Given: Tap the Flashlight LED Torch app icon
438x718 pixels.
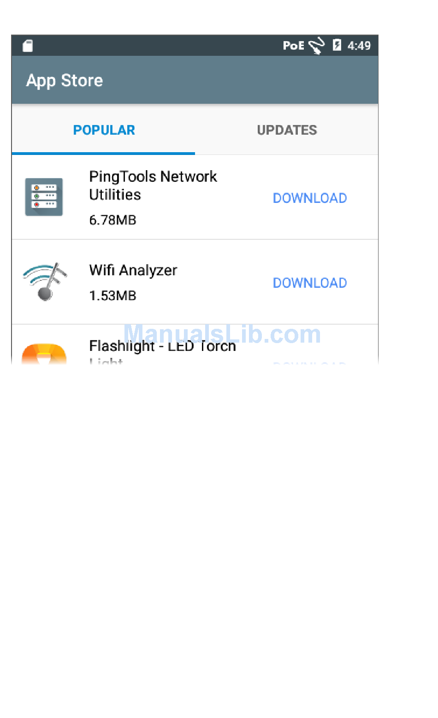Looking at the screenshot, I should pos(44,354).
